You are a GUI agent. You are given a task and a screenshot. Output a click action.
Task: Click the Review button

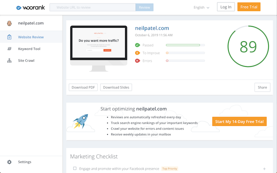coord(144,8)
